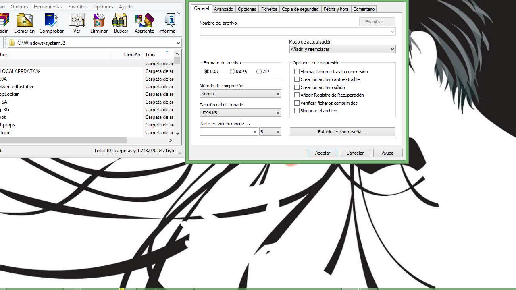
Task: Click file list scroll up arrow
Action: 177,53
